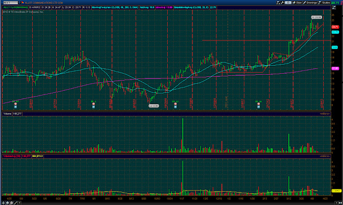Open the Studies menu button
Screen dimensions: 343x205
tap(324, 3)
